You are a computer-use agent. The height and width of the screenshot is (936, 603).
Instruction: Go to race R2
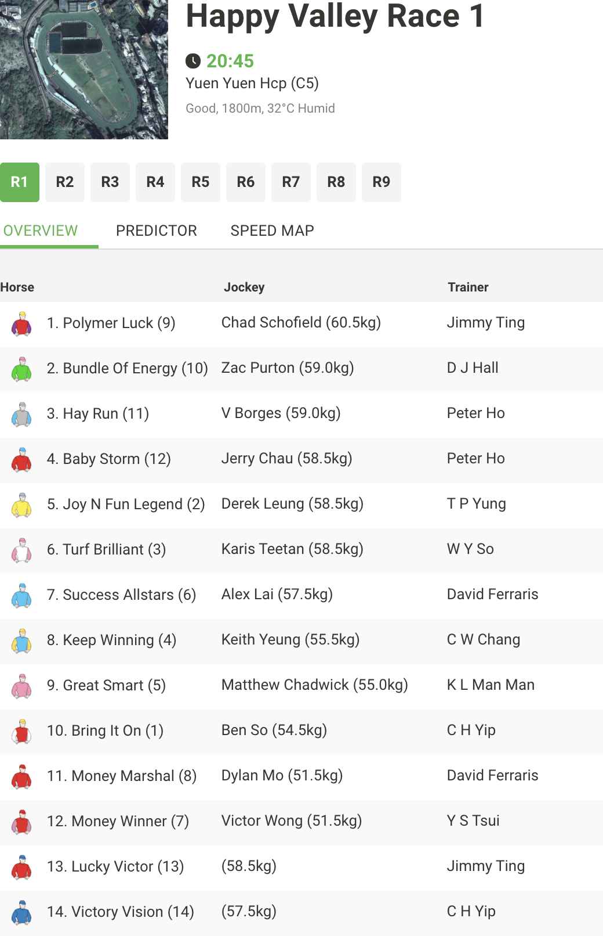[65, 182]
